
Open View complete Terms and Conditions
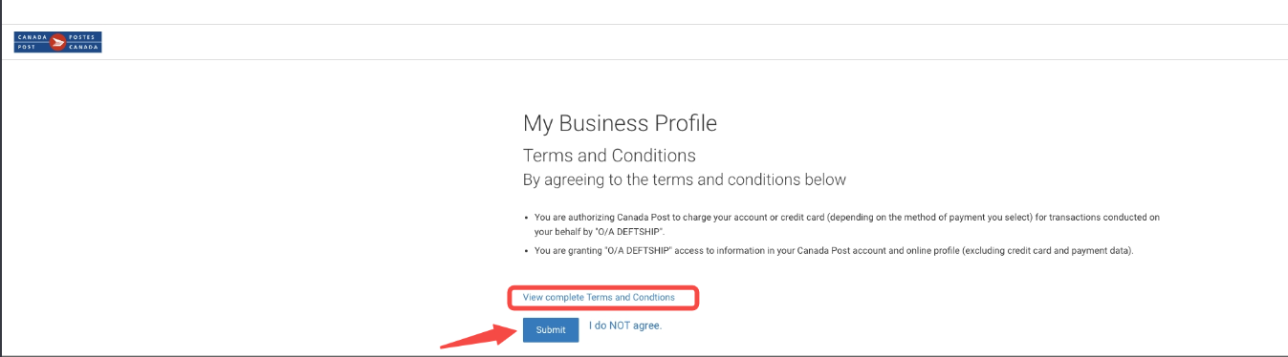coord(599,298)
